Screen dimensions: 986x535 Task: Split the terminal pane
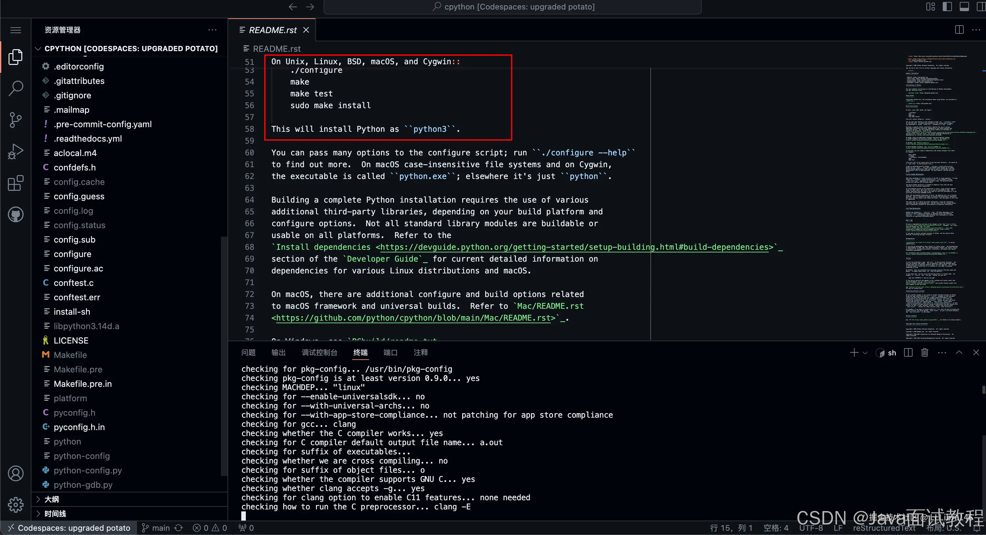(x=908, y=352)
